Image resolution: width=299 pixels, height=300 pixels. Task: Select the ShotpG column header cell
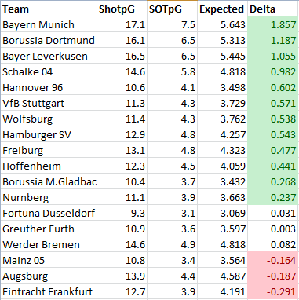122,9
